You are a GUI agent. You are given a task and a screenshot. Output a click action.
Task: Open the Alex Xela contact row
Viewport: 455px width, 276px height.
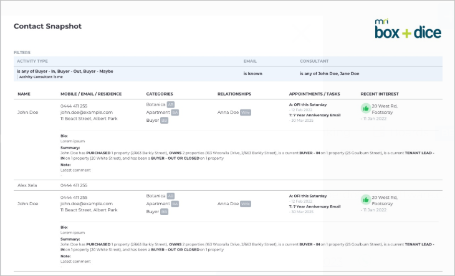(228, 185)
